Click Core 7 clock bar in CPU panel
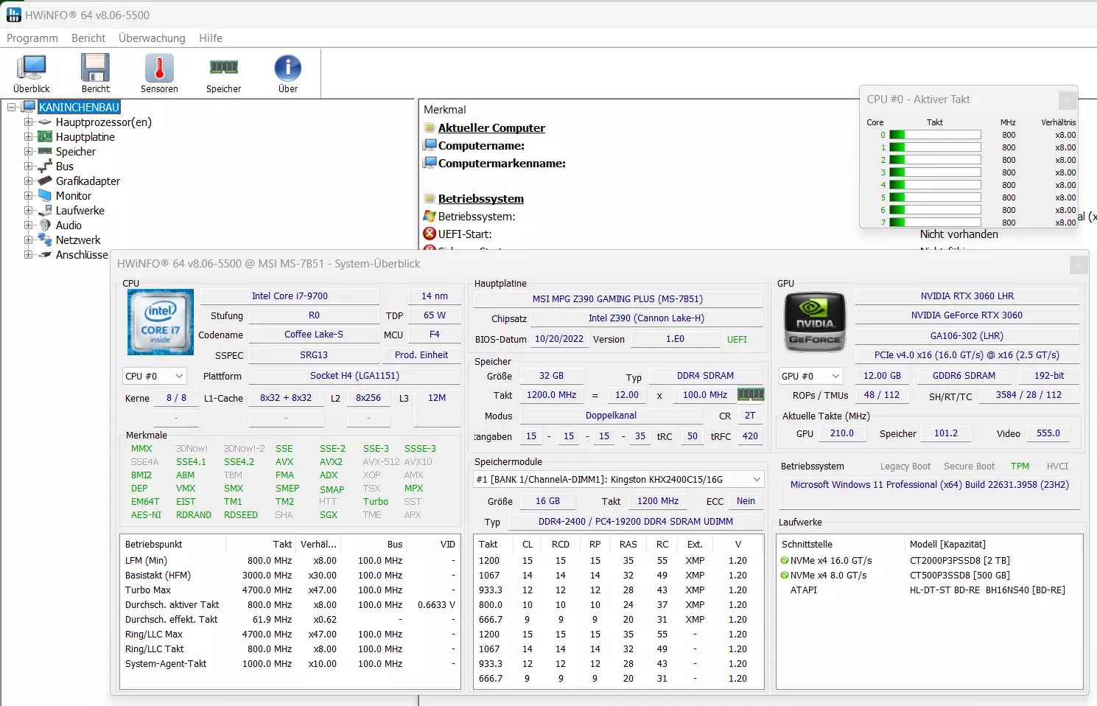 point(935,222)
